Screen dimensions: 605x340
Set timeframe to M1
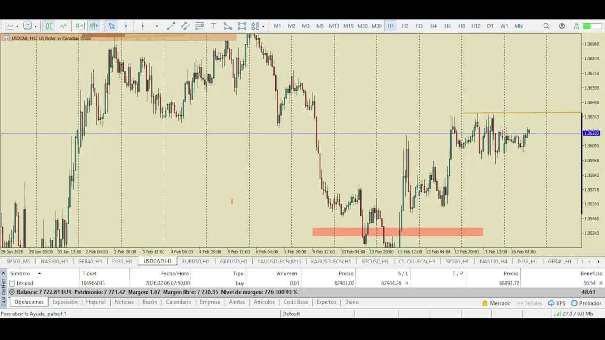click(x=277, y=26)
